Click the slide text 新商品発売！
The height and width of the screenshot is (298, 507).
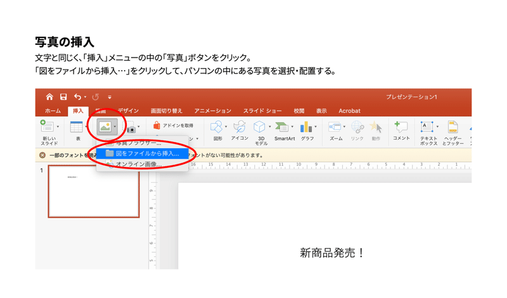332,253
